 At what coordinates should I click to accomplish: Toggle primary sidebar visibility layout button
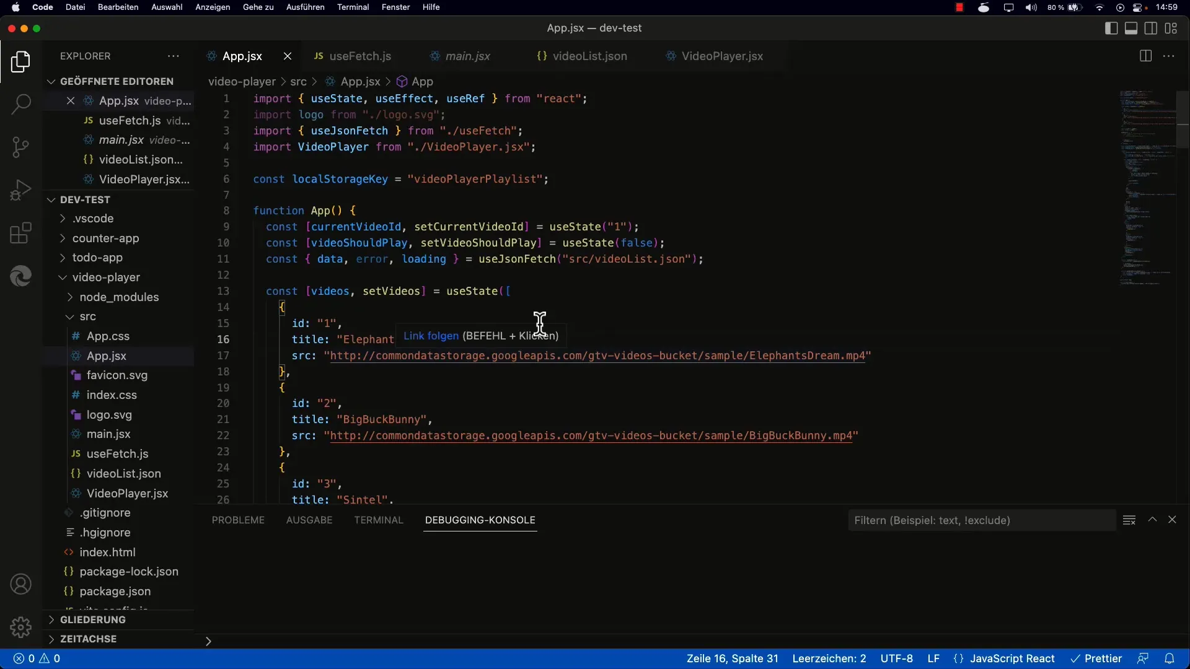[1111, 28]
